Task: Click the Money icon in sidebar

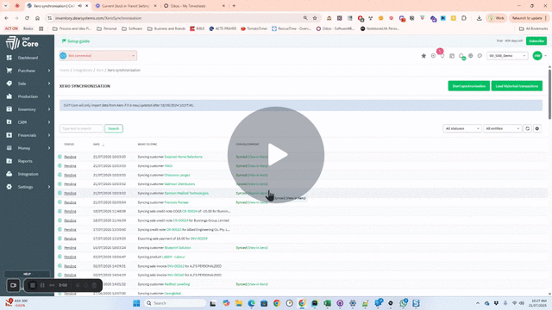Action: 9,148
